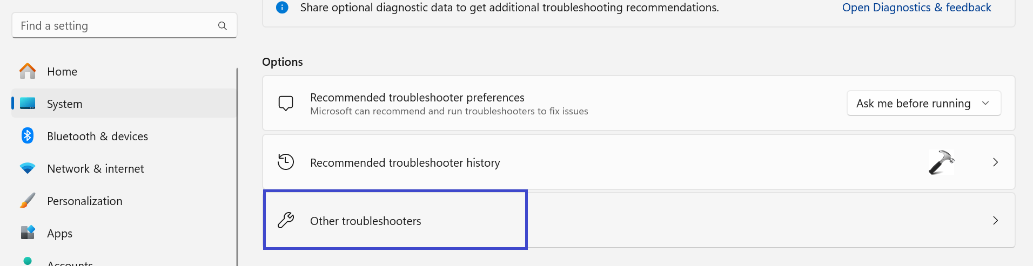This screenshot has width=1033, height=266.
Task: Expand Recommended troubleshooter history chevron
Action: (x=995, y=162)
